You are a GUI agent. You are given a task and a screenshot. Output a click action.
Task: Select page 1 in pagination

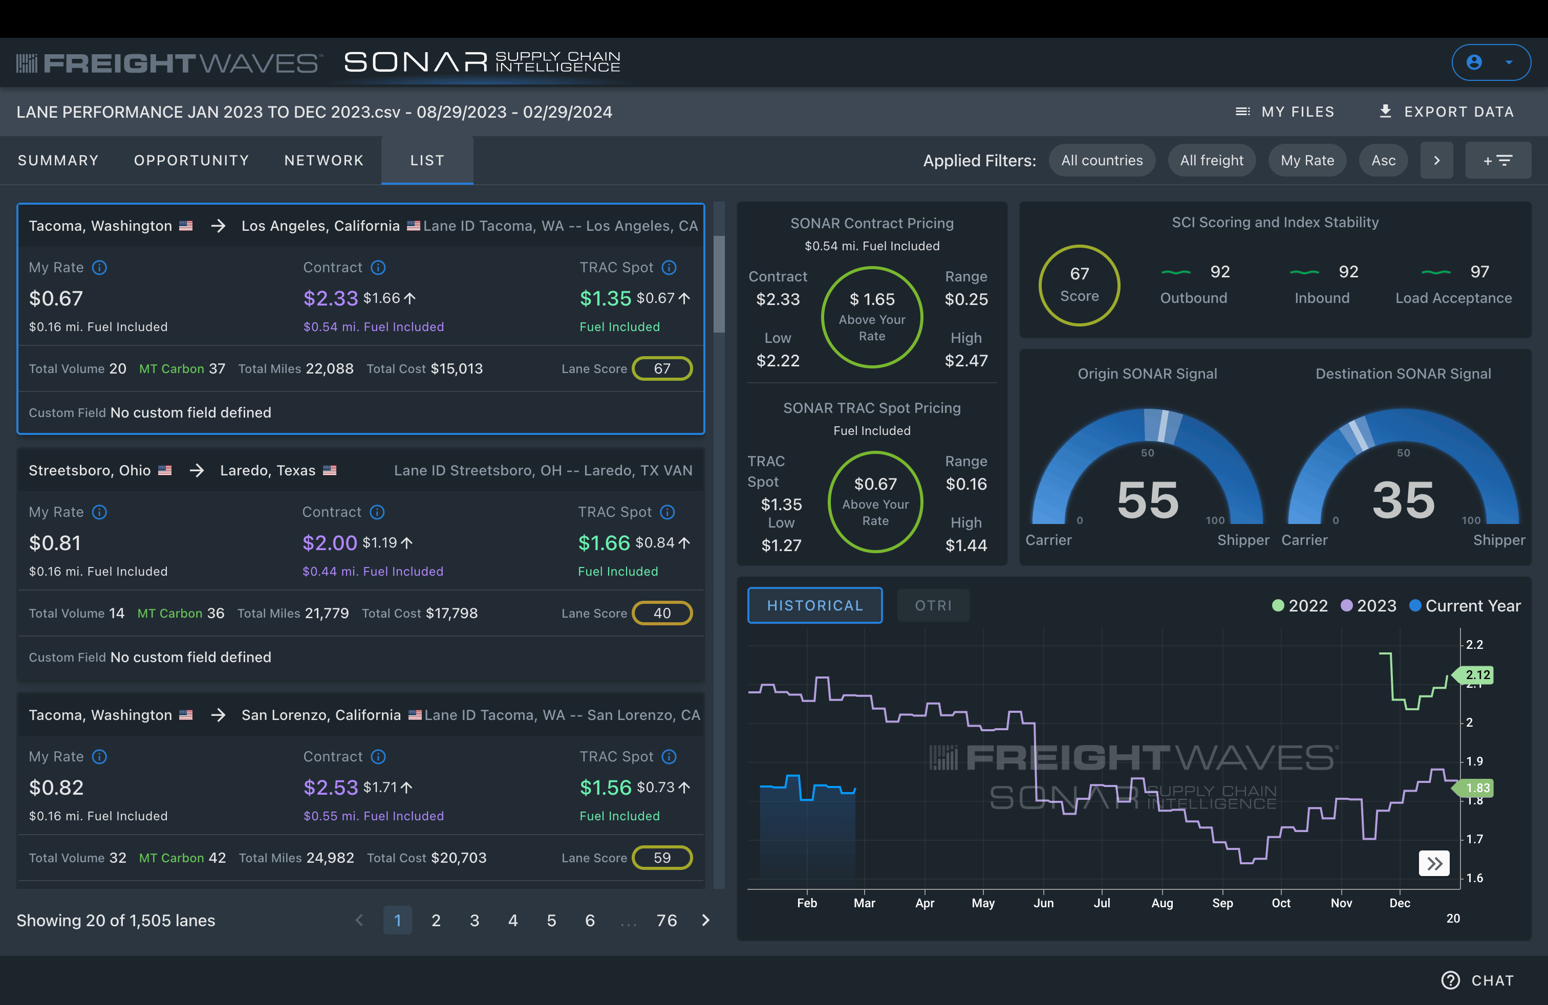click(397, 920)
